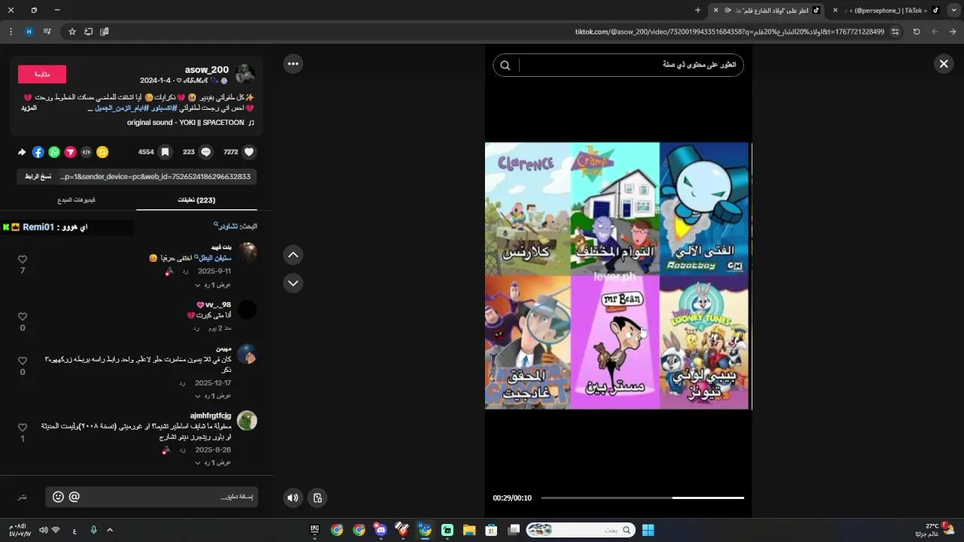964x542 pixels.
Task: Toggle the auto-scroll button beside volume
Action: pyautogui.click(x=317, y=498)
